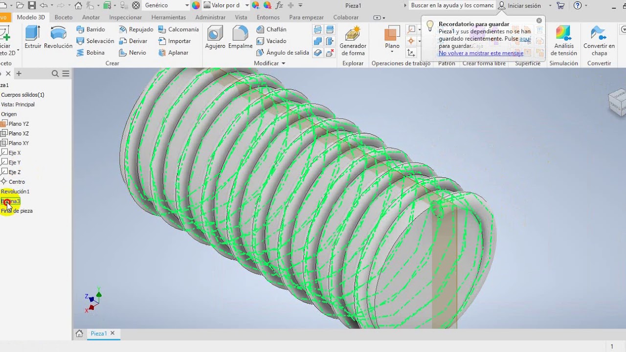Go to the Administrar tab
626x352 pixels.
[x=210, y=18]
